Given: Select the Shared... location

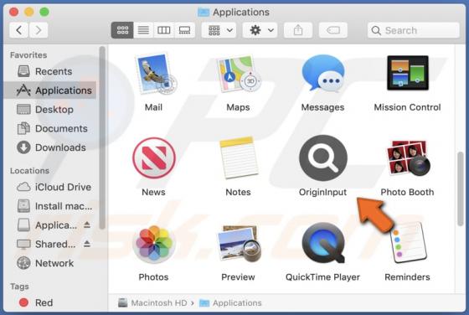Looking at the screenshot, I should 47,245.
